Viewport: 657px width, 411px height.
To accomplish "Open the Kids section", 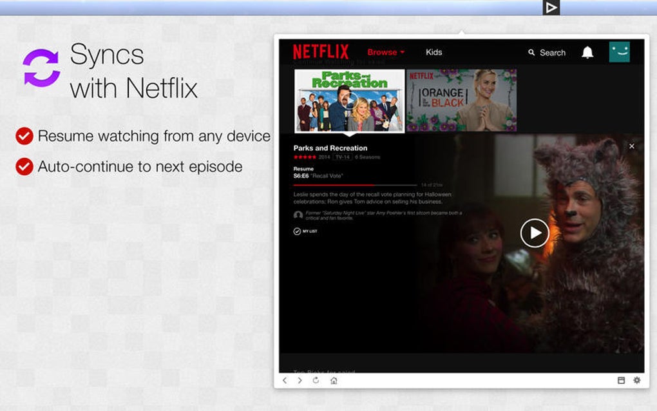I will pos(433,52).
